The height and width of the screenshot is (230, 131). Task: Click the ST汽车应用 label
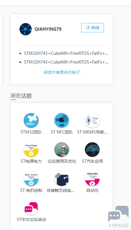point(92,161)
